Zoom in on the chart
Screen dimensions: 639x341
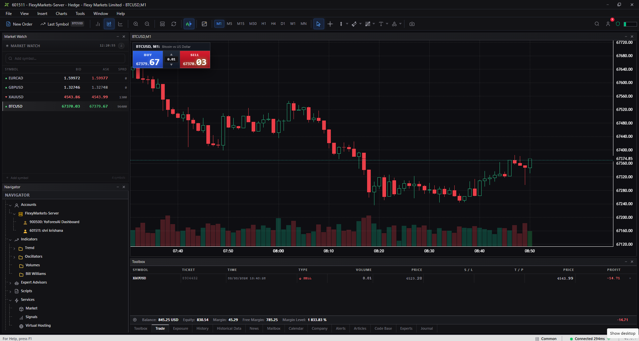pyautogui.click(x=136, y=24)
